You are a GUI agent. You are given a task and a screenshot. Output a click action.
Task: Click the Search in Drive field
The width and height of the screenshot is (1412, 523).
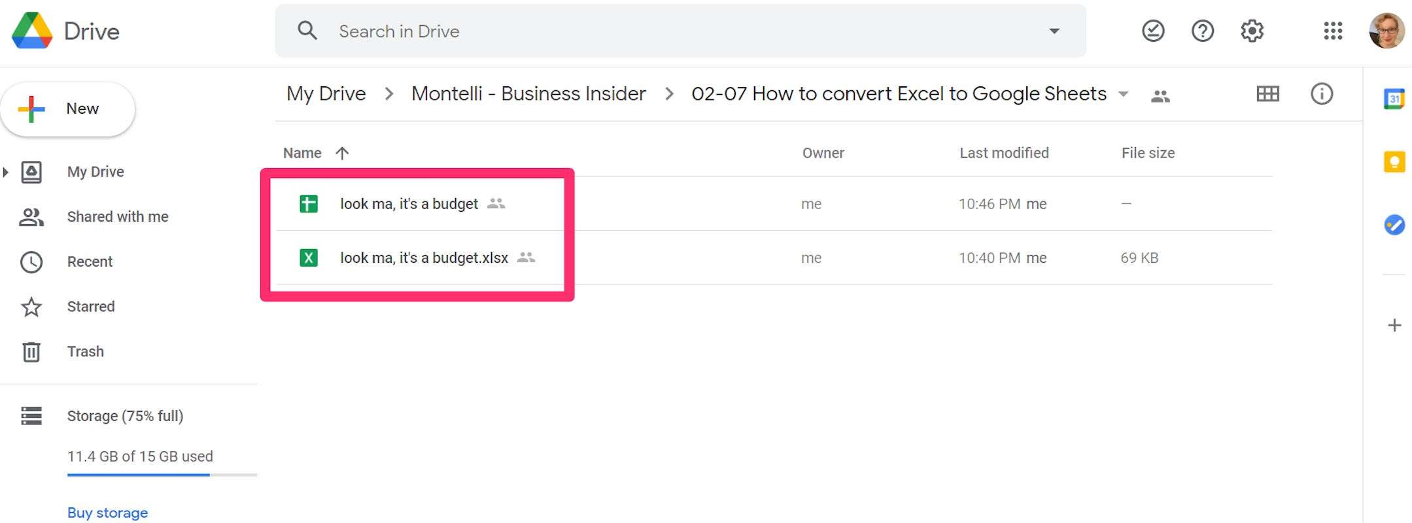pos(680,31)
